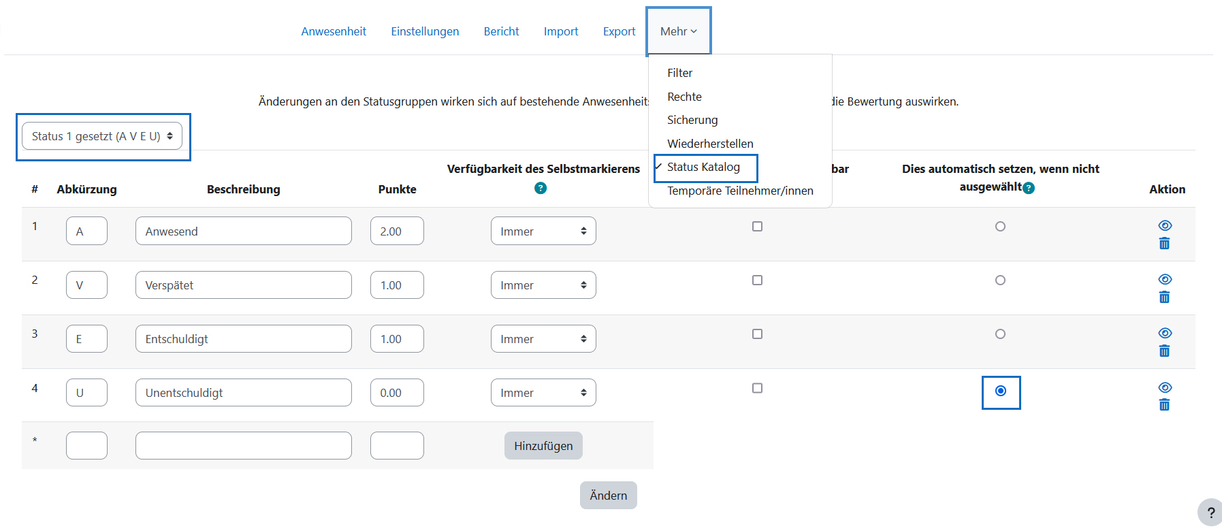Switch to Bericht tab
Viewport: 1222px width, 531px height.
pos(501,31)
